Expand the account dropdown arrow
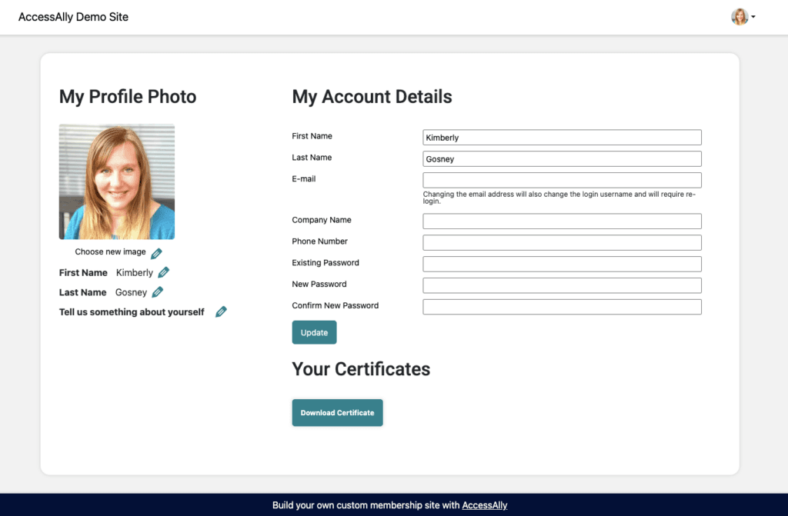The width and height of the screenshot is (788, 516). point(753,17)
